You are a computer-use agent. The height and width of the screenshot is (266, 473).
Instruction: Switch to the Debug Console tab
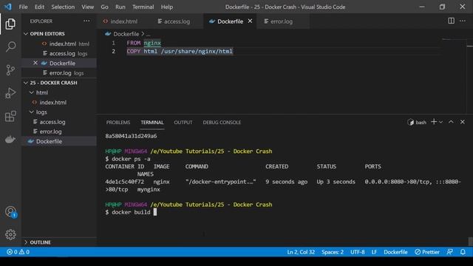click(222, 122)
